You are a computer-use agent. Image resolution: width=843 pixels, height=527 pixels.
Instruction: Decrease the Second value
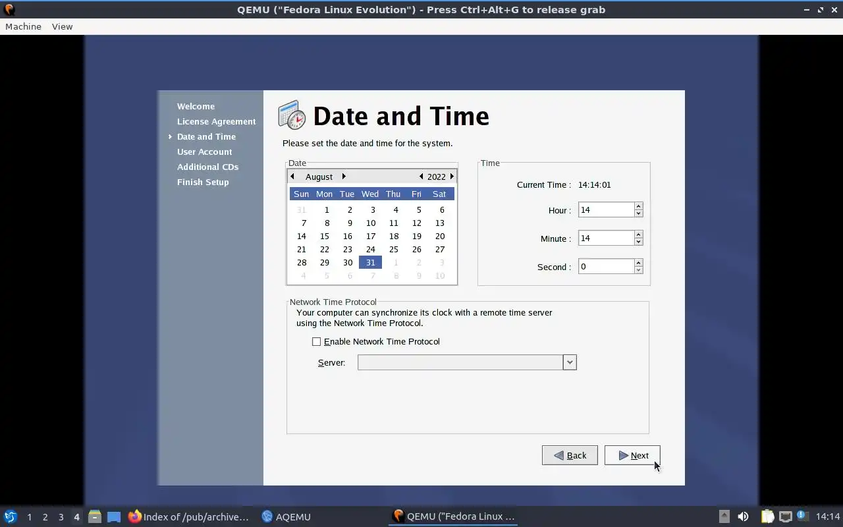[x=638, y=270]
